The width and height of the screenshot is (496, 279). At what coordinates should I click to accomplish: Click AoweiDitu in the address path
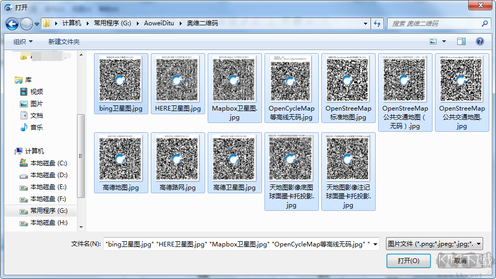(159, 24)
